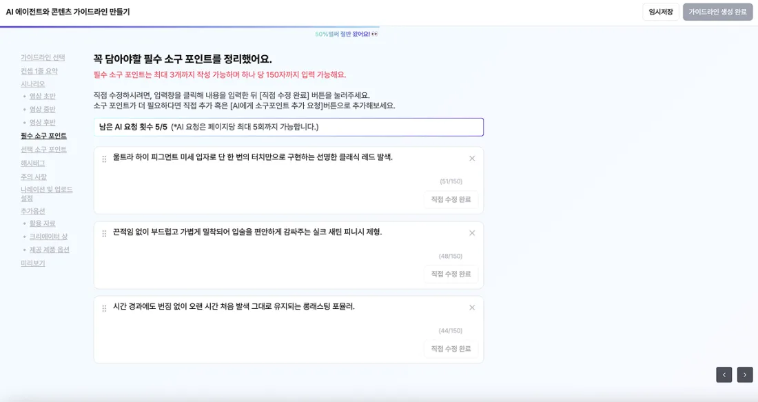The image size is (758, 402).
Task: Click the 가이드라인 생성 완료 button
Action: 717,12
